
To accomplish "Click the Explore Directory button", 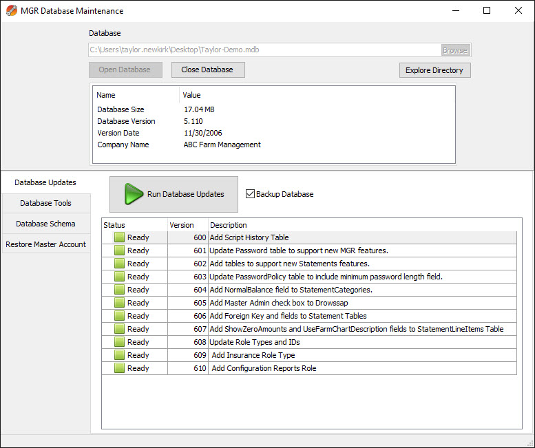I will point(434,70).
